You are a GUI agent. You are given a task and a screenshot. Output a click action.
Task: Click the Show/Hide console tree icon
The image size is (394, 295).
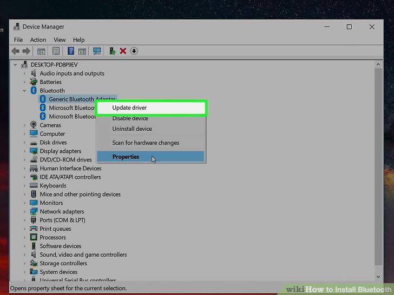point(41,51)
